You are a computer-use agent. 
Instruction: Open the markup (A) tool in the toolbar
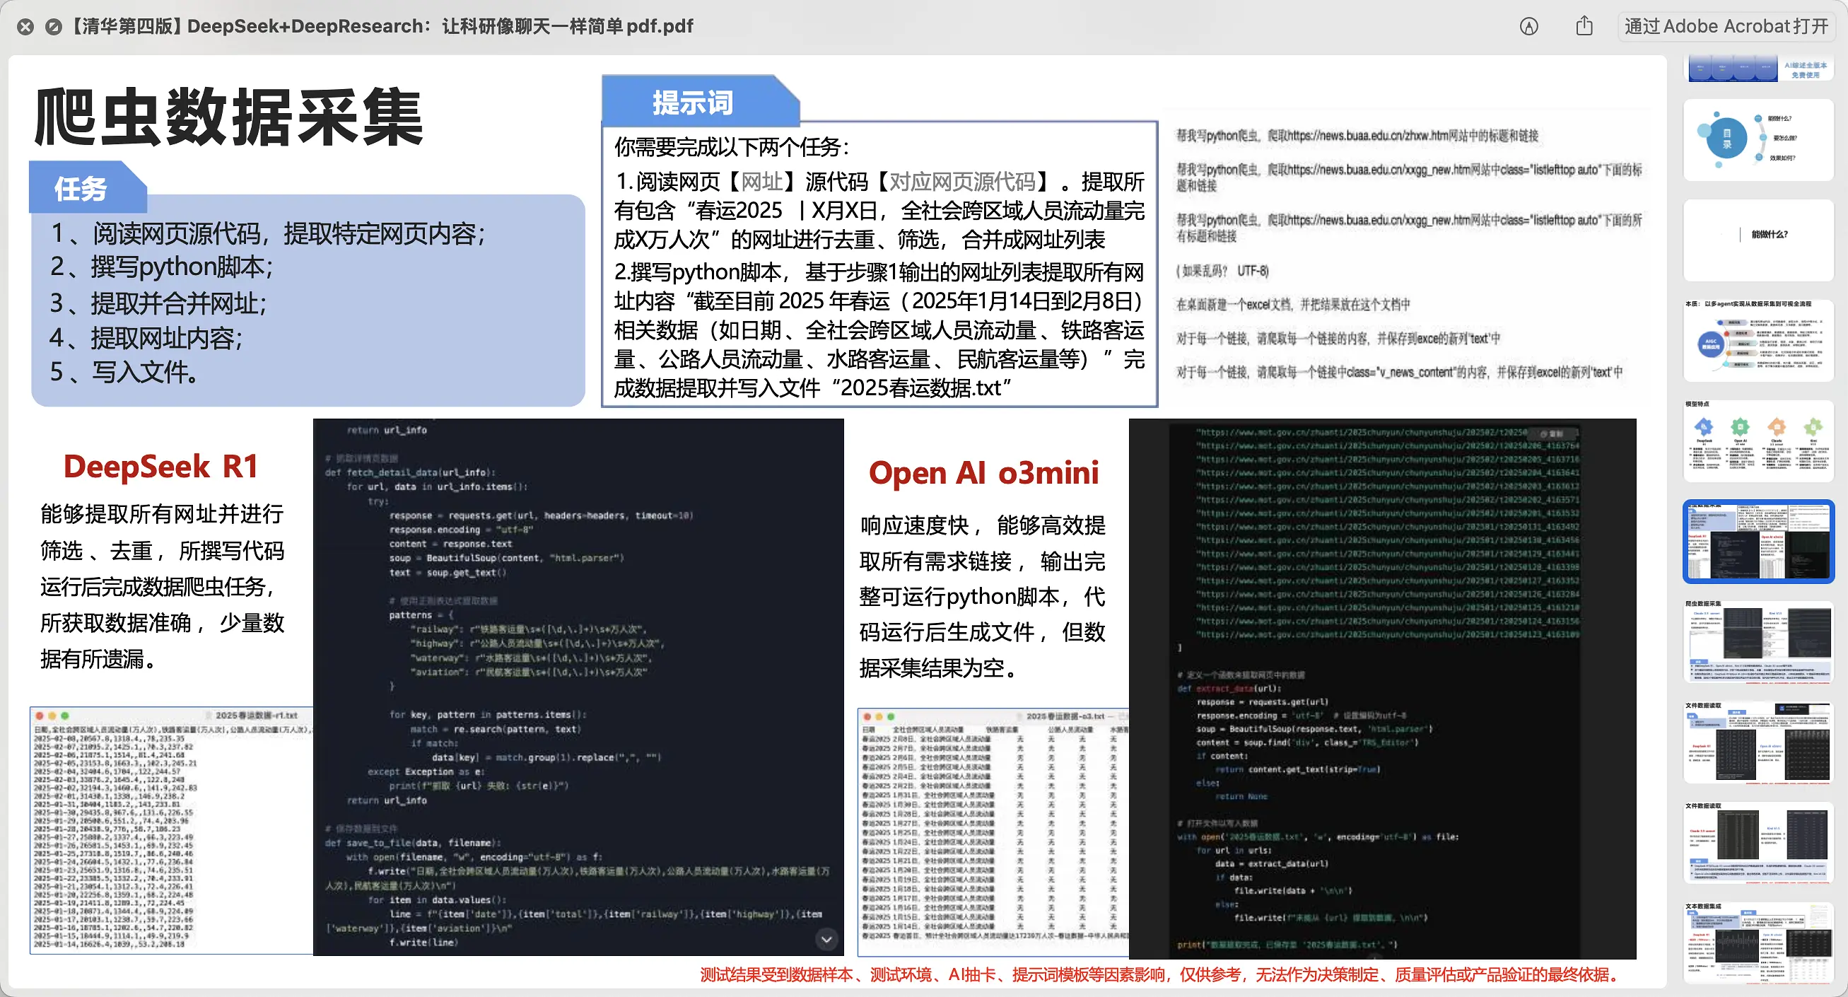point(1530,26)
